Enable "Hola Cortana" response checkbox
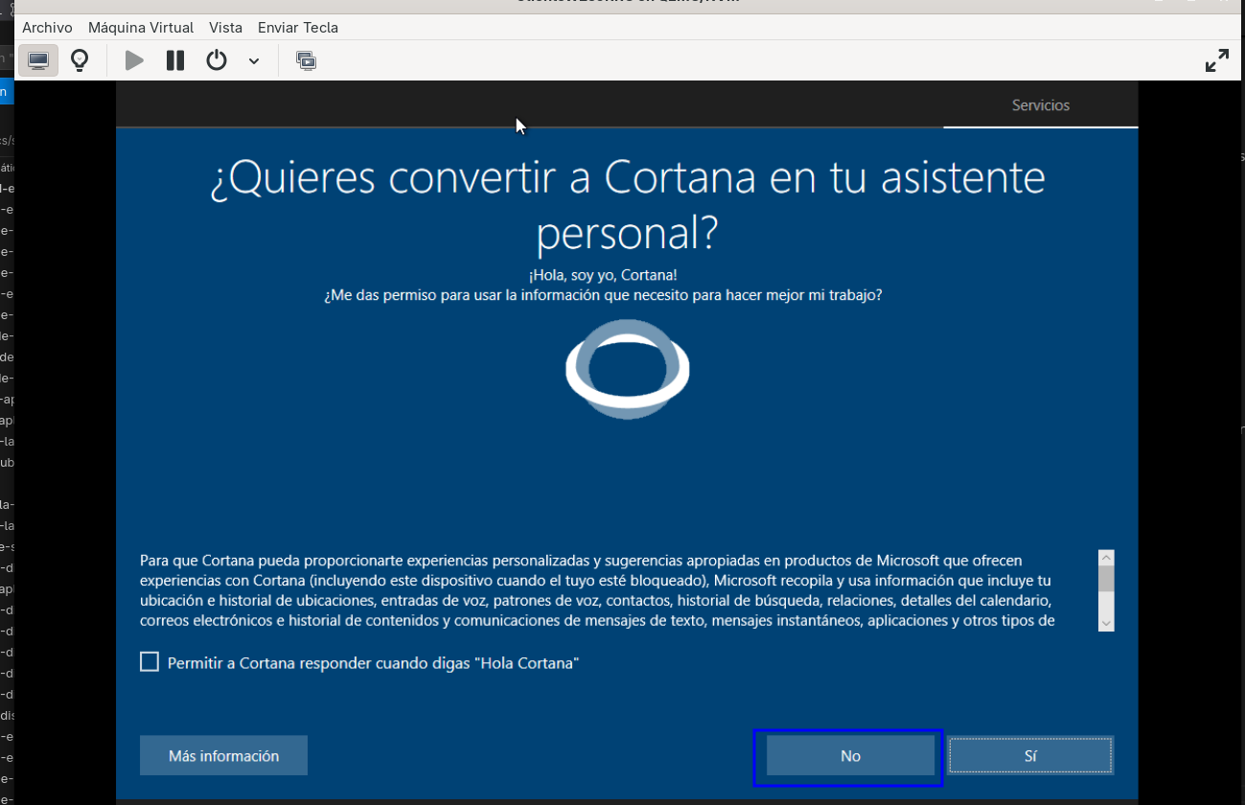Image resolution: width=1245 pixels, height=805 pixels. coord(150,662)
